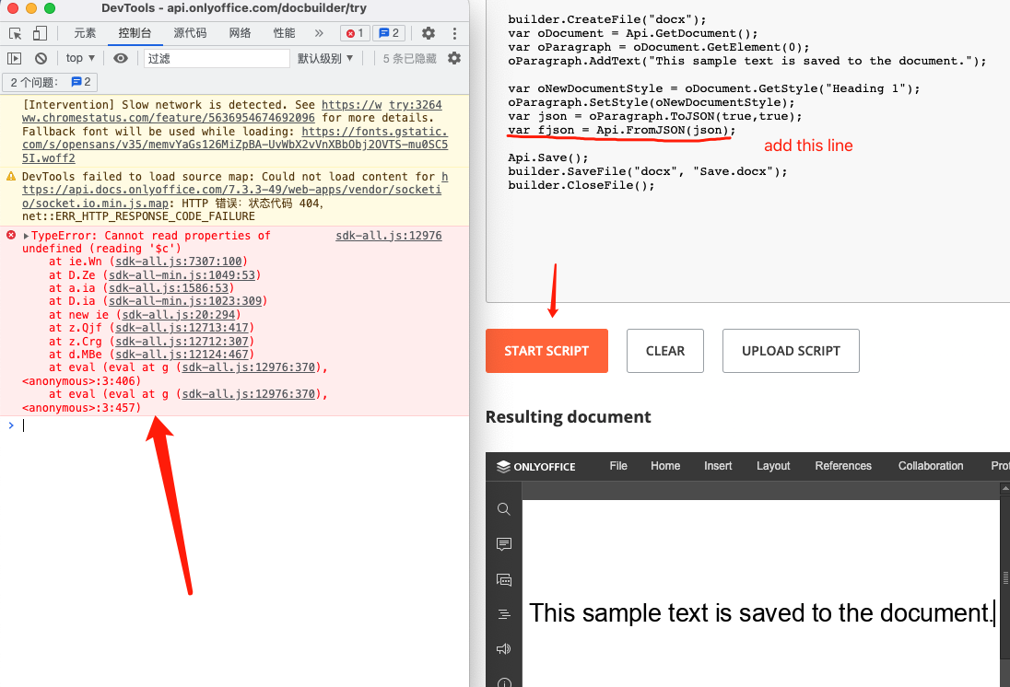
Task: Open the socket.io.min.js.map link
Action: [x=232, y=190]
